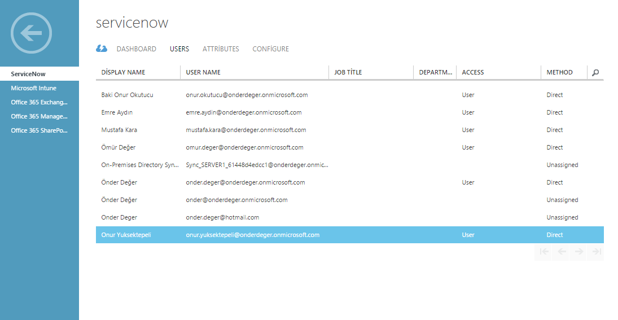Viewport: 618px width, 320px height.
Task: Click onder@onderdeger.onmicrosoft.com user name
Action: 236,200
